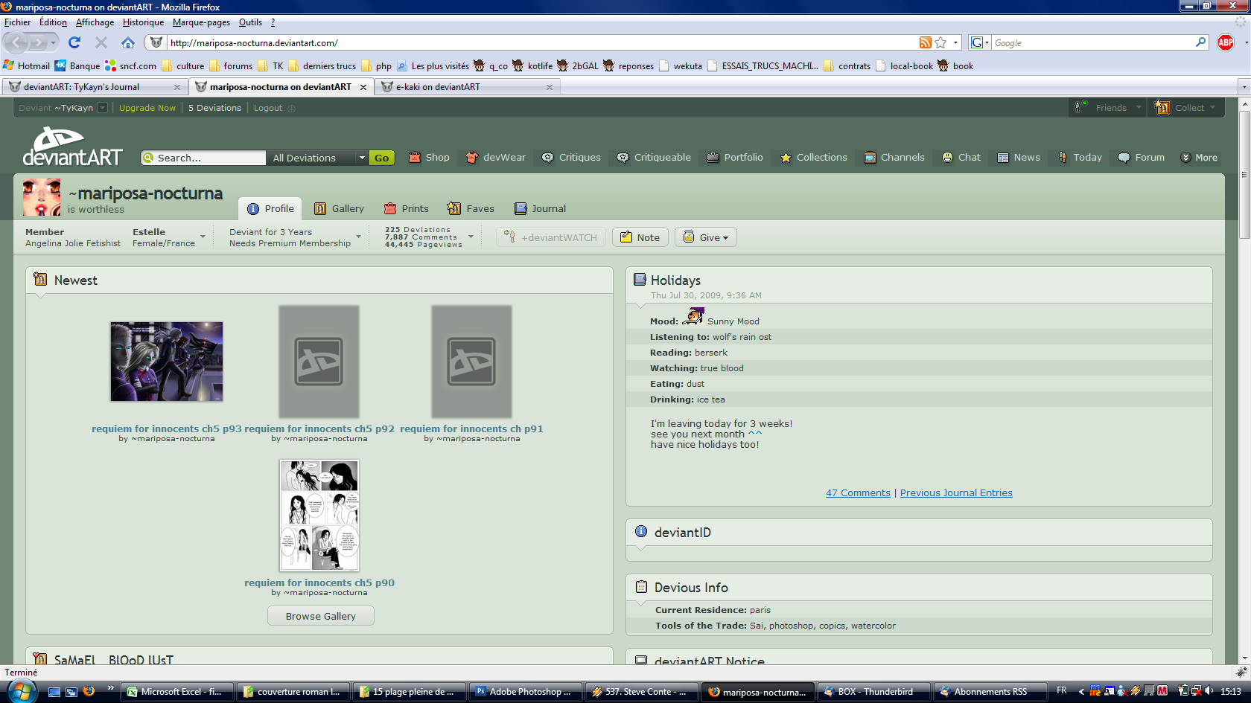1251x703 pixels.
Task: Open Today page link
Action: tap(1079, 158)
